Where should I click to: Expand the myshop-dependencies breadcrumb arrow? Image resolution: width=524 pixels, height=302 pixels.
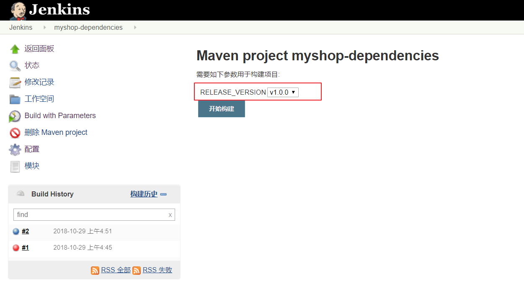pyautogui.click(x=135, y=28)
